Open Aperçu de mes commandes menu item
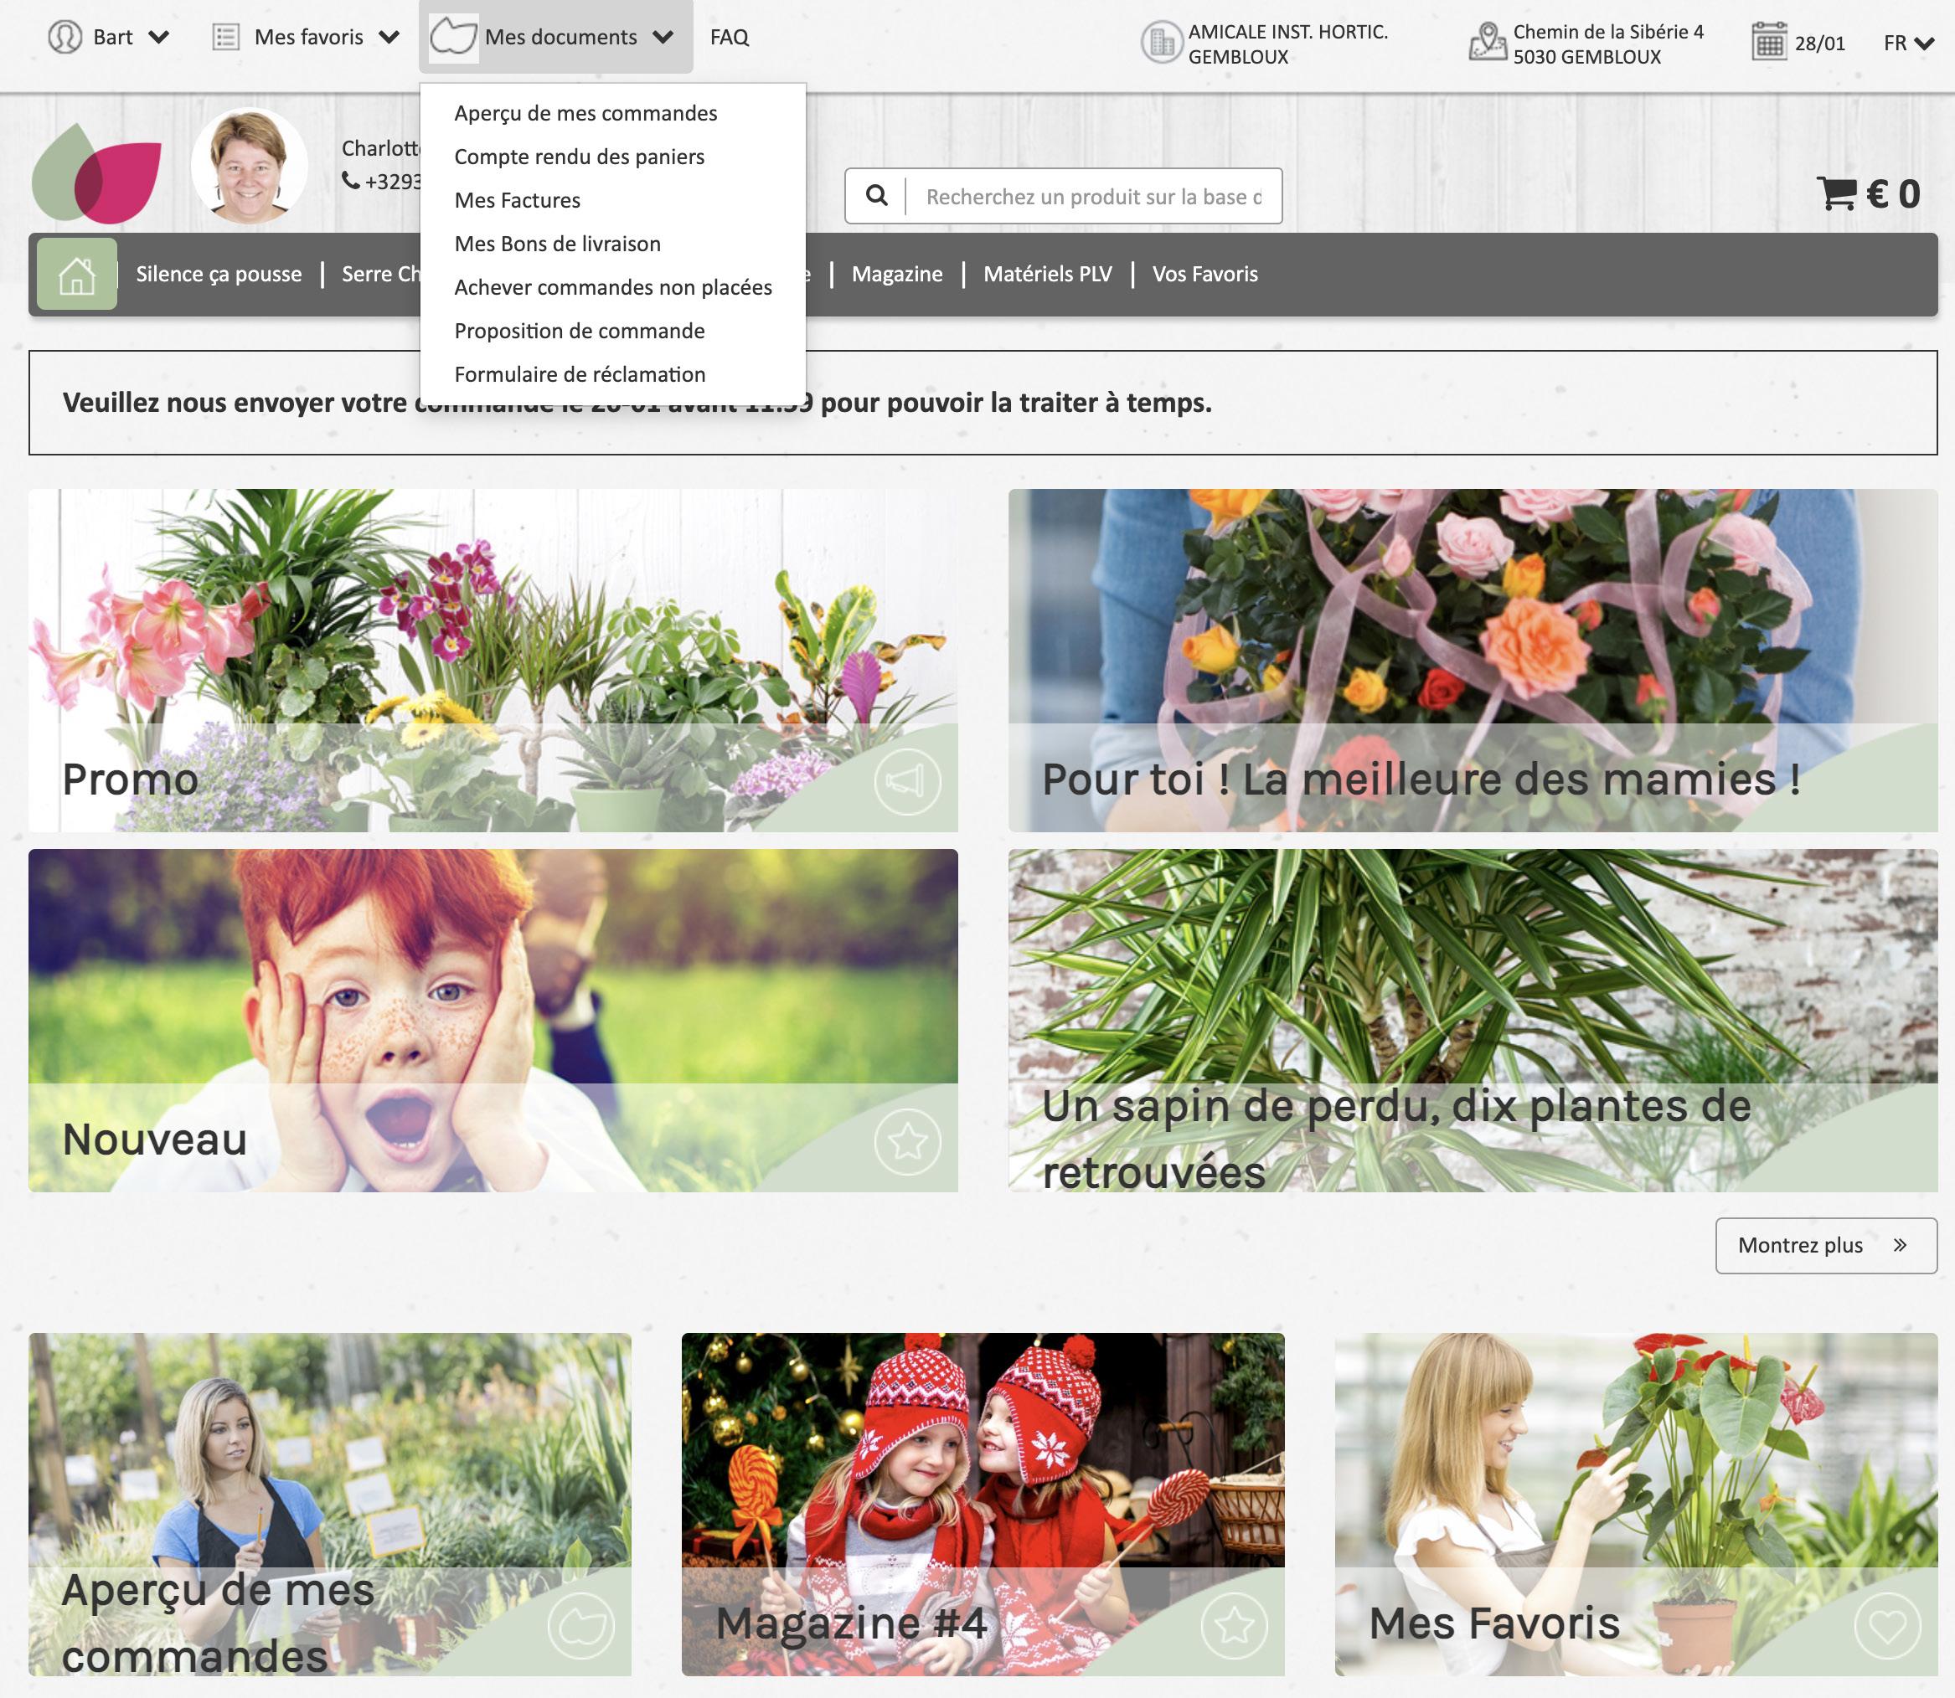The image size is (1955, 1698). 586,113
